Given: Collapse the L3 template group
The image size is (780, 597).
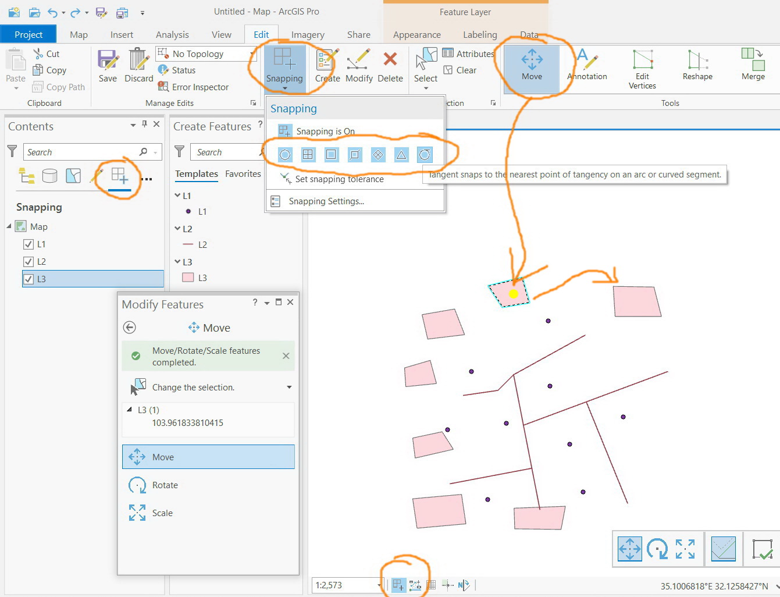Looking at the screenshot, I should pyautogui.click(x=177, y=262).
